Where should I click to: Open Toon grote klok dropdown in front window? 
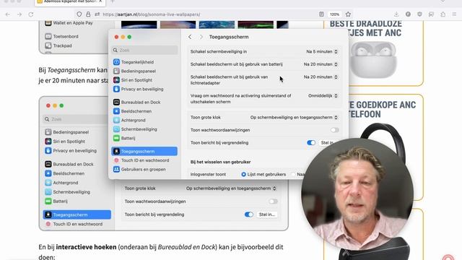(x=294, y=117)
